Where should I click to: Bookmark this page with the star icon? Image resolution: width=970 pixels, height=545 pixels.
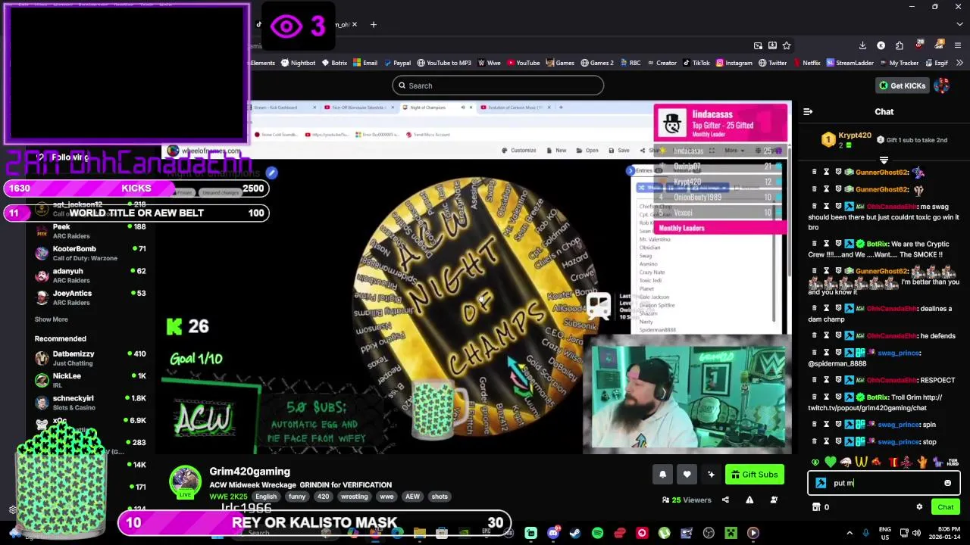(x=787, y=45)
